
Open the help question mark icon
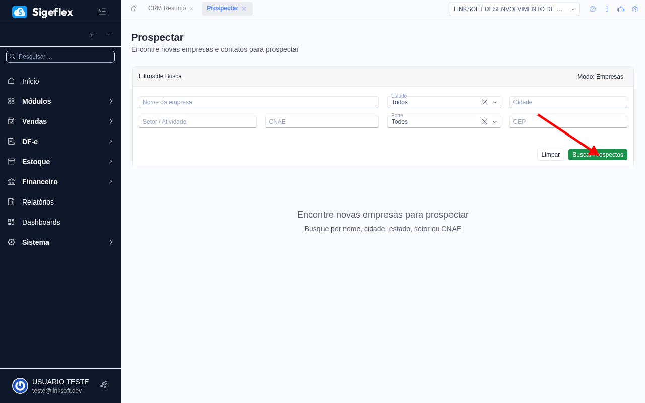click(x=592, y=9)
